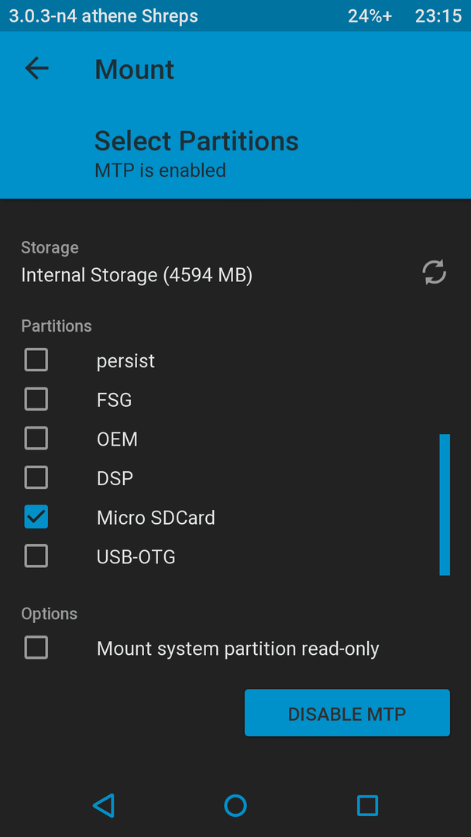This screenshot has height=837, width=471.
Task: Refresh storage sizes with the refresh icon
Action: point(434,272)
